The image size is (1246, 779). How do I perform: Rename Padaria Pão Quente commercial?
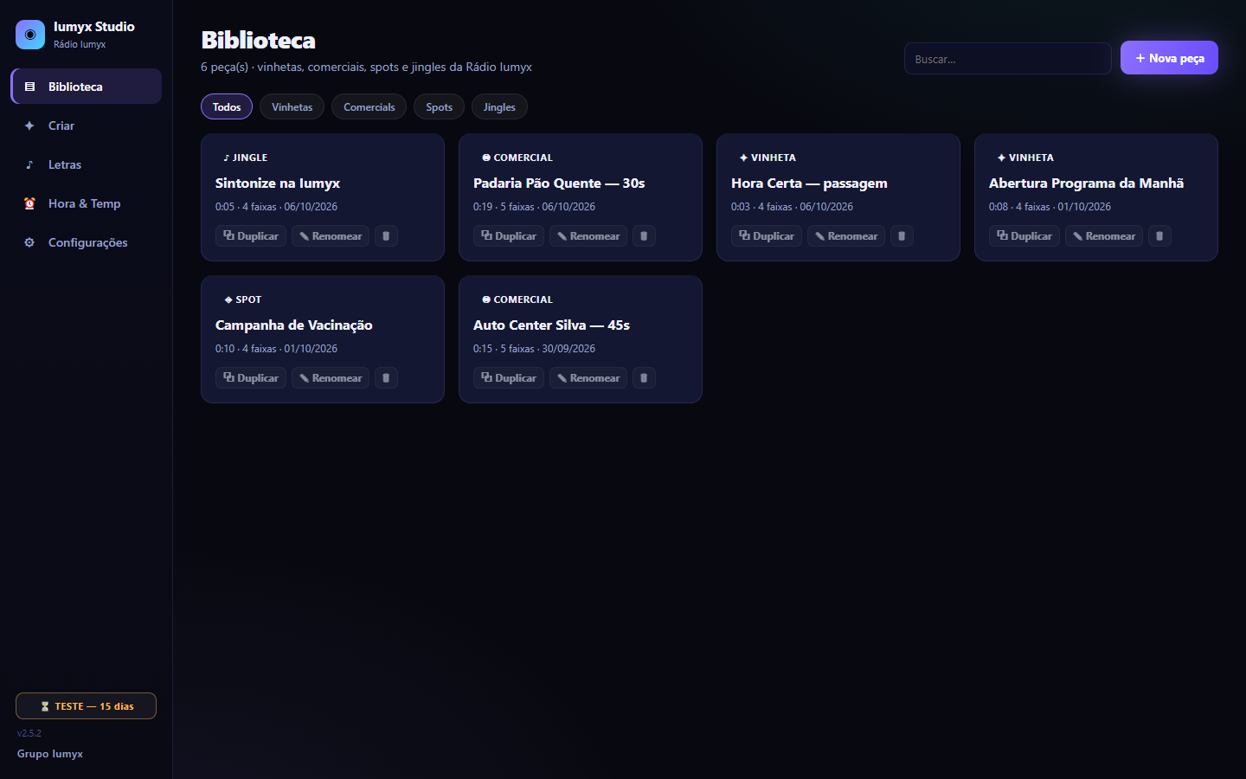[588, 236]
